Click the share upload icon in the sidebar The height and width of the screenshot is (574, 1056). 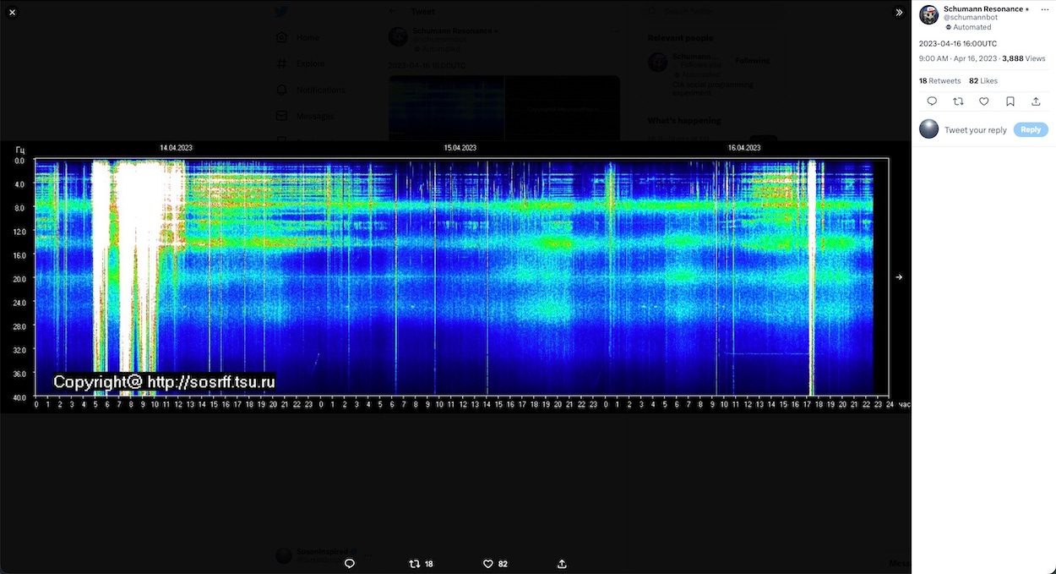1036,101
